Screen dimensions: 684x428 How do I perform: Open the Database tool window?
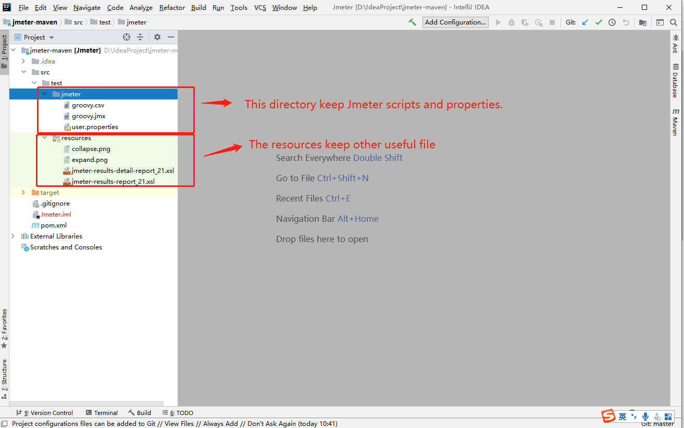pos(676,80)
